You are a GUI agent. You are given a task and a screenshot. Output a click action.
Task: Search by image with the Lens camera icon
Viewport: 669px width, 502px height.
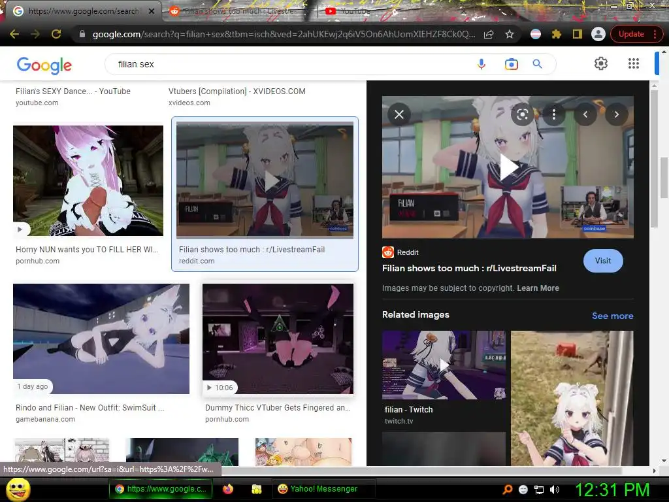[x=511, y=64]
